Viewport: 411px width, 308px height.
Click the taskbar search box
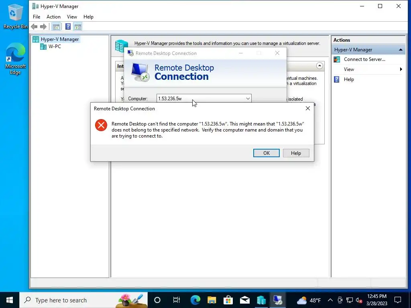pyautogui.click(x=83, y=300)
